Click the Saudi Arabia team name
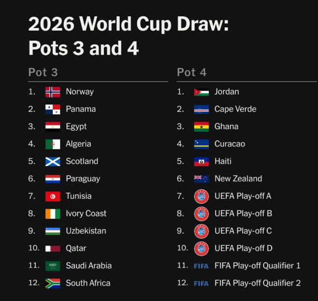The width and height of the screenshot is (318, 301). 89,266
